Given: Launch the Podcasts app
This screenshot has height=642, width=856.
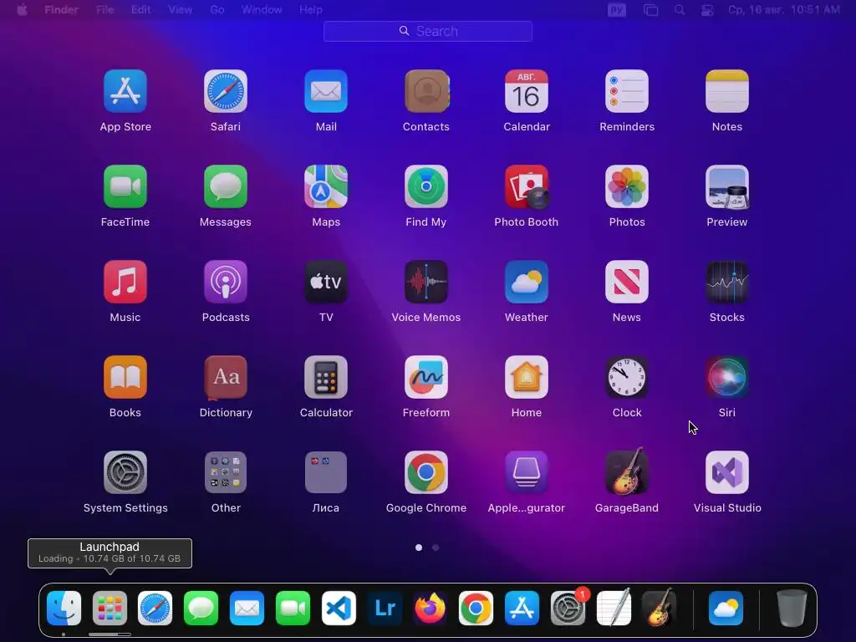Looking at the screenshot, I should 226,282.
